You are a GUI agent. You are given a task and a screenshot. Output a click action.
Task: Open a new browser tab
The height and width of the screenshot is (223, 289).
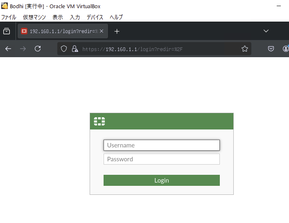point(117,31)
